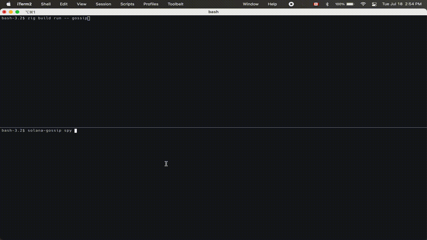Screen dimensions: 427x240
Task: Click the ⌥⌘1 window shortcut label
Action: click(30, 12)
